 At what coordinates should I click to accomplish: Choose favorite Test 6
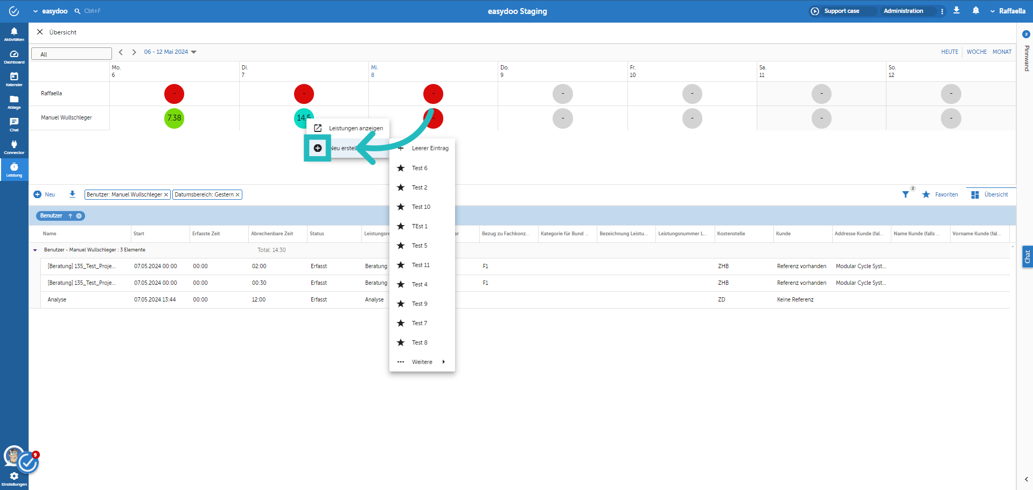422,168
